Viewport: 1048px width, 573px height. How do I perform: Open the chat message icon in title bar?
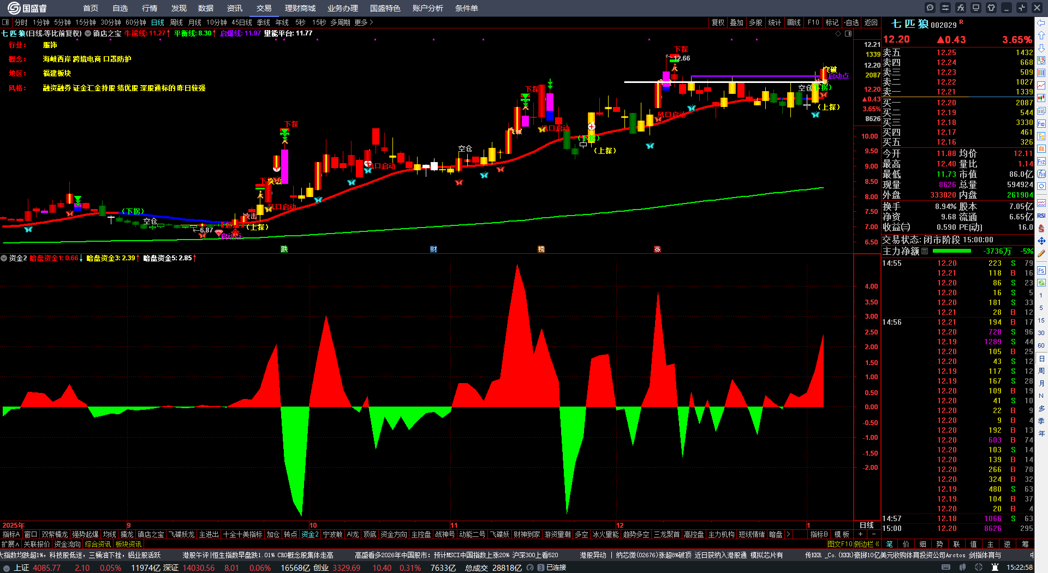930,8
